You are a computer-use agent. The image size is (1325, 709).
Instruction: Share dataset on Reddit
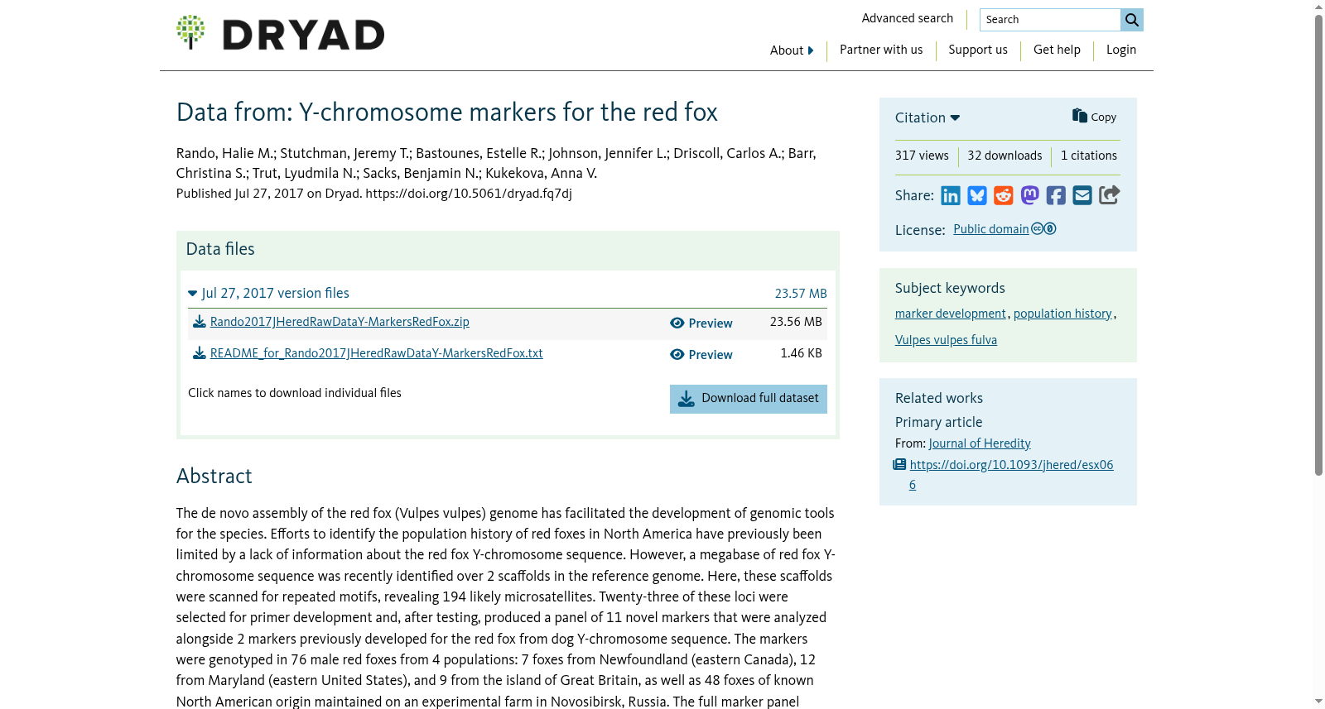1004,195
